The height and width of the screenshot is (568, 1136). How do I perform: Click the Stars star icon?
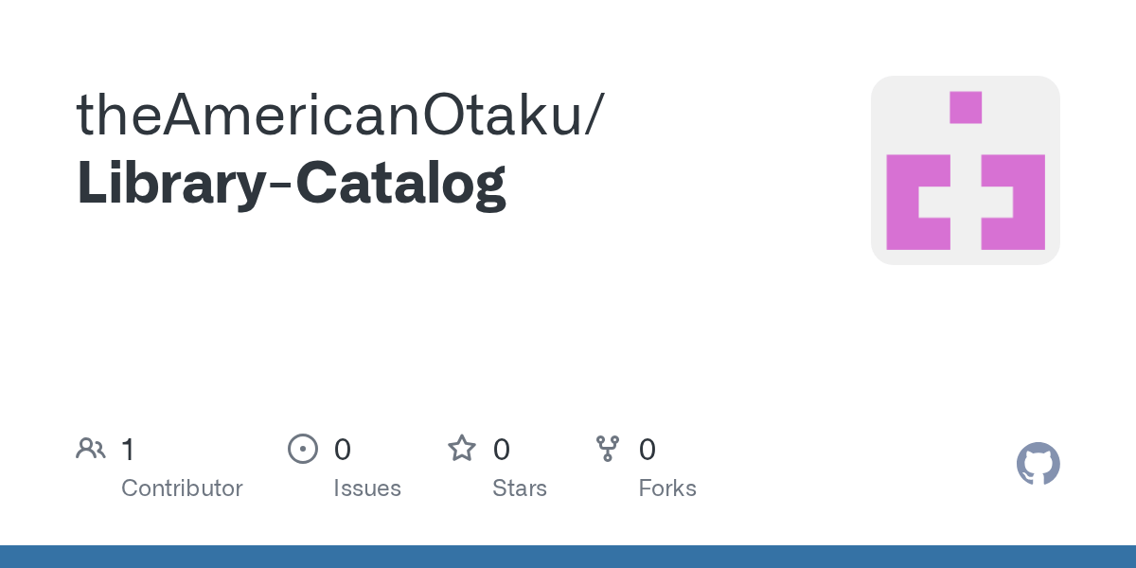pos(462,448)
